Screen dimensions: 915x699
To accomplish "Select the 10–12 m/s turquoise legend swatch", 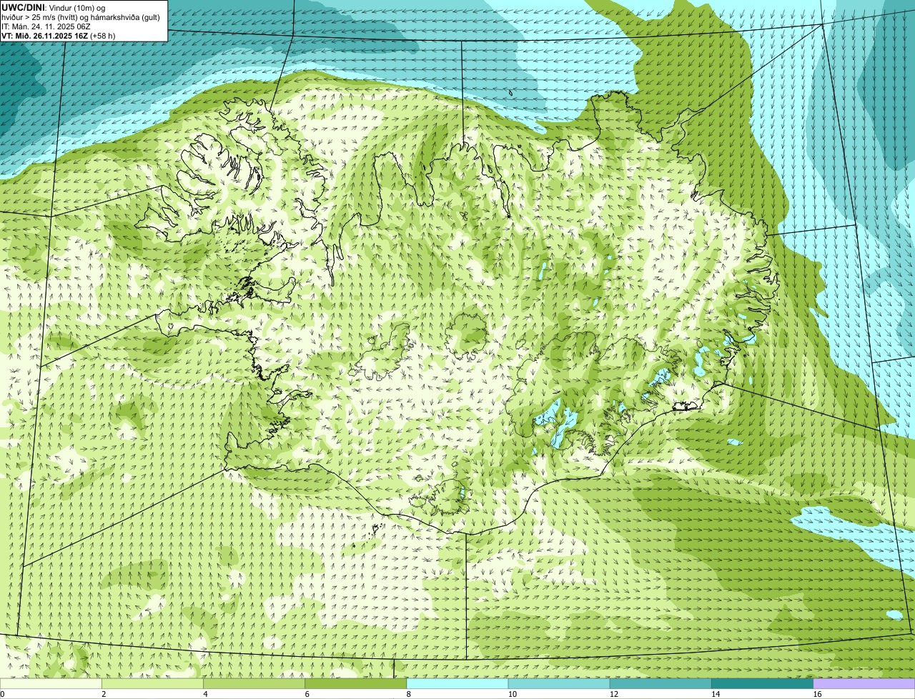I will click(x=559, y=683).
